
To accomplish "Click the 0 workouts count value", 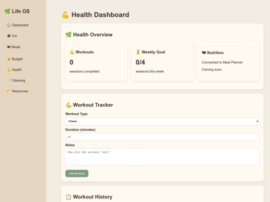I will click(x=71, y=62).
